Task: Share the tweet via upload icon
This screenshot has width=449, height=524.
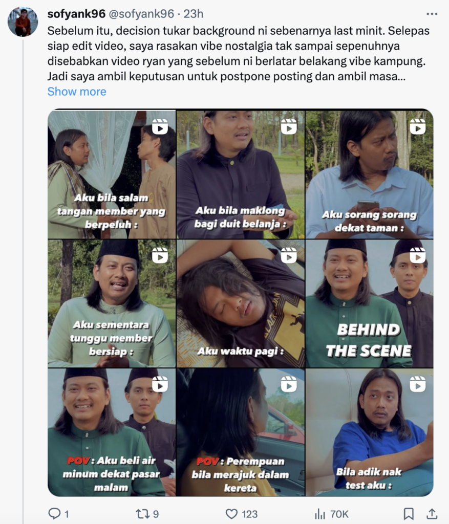Action: (x=432, y=514)
